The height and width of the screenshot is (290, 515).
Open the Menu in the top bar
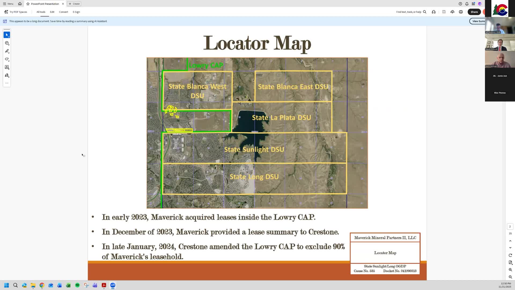[8, 4]
